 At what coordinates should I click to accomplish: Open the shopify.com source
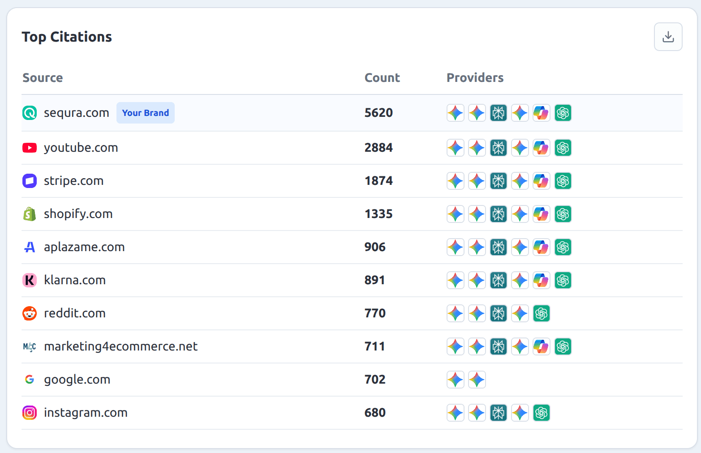coord(78,214)
